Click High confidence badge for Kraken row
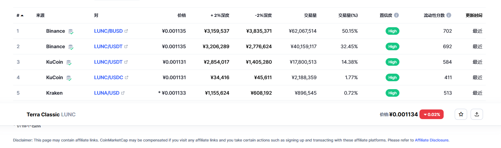Viewport: 501px width, 148px height. pos(392,93)
